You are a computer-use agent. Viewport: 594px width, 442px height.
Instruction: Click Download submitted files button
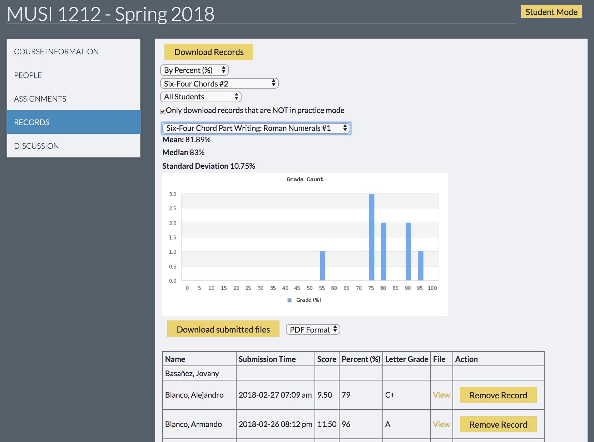tap(223, 329)
